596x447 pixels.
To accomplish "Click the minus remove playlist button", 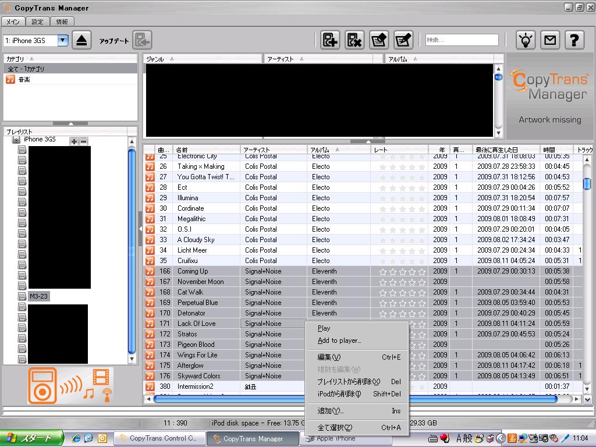I will click(x=84, y=142).
